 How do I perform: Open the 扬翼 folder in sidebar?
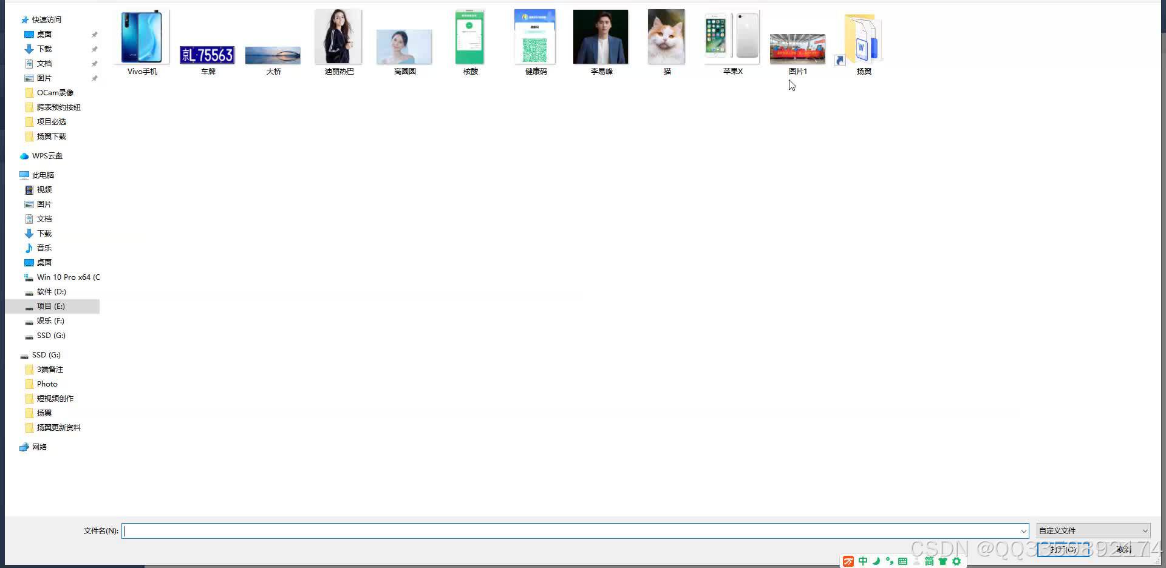(44, 413)
